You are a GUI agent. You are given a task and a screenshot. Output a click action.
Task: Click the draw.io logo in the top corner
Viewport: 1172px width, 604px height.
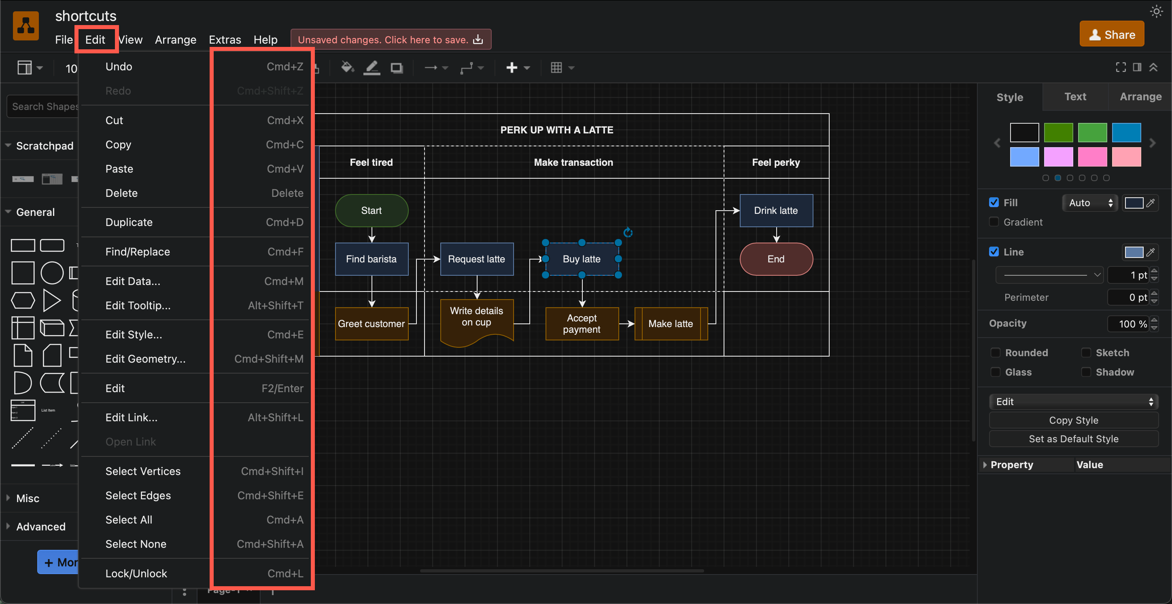point(25,26)
